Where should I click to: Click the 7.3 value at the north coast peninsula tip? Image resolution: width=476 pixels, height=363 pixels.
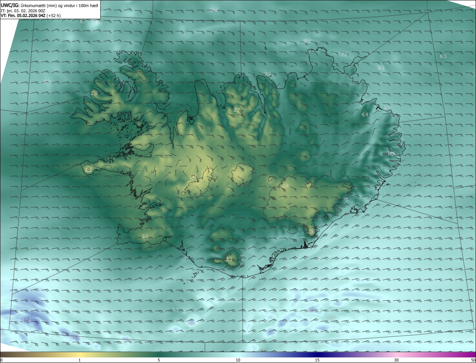268,75
